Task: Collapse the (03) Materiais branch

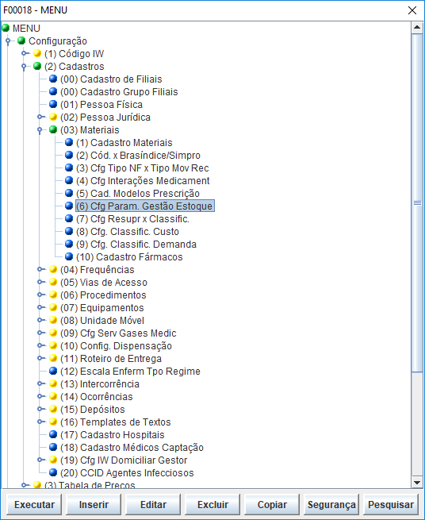Action: click(x=40, y=130)
